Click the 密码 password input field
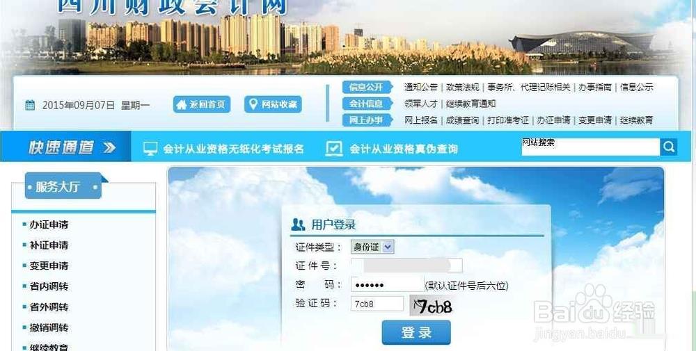 tap(388, 284)
